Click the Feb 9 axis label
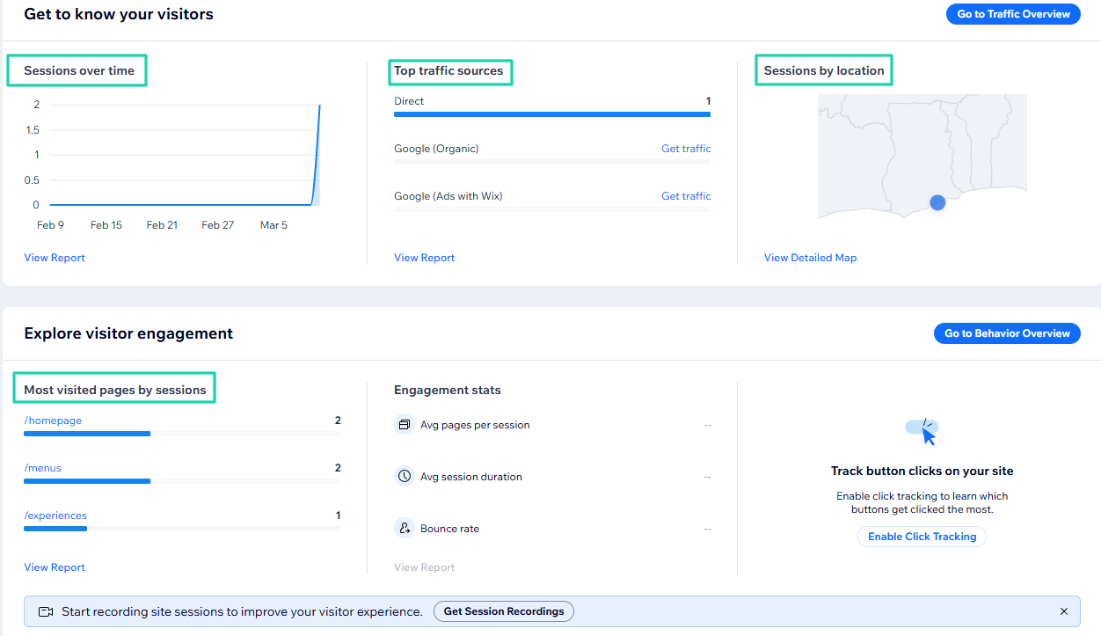Image resolution: width=1101 pixels, height=636 pixels. pyautogui.click(x=50, y=225)
